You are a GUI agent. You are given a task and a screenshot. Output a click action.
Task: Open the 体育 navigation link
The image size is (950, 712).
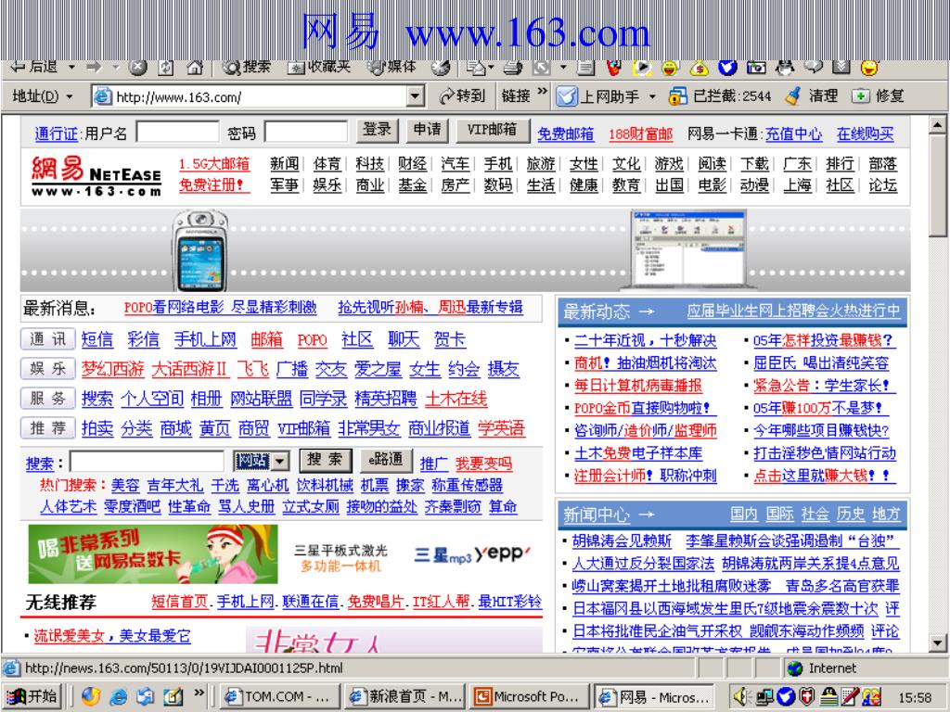click(x=327, y=164)
